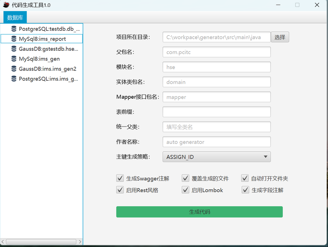
Task: Focus the empty 表前缀 input field
Action: pyautogui.click(x=216, y=112)
